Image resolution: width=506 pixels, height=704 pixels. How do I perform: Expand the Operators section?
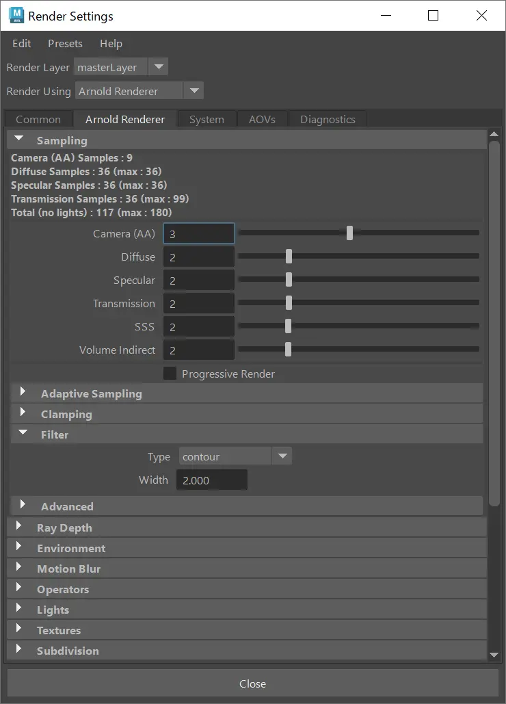(247, 589)
